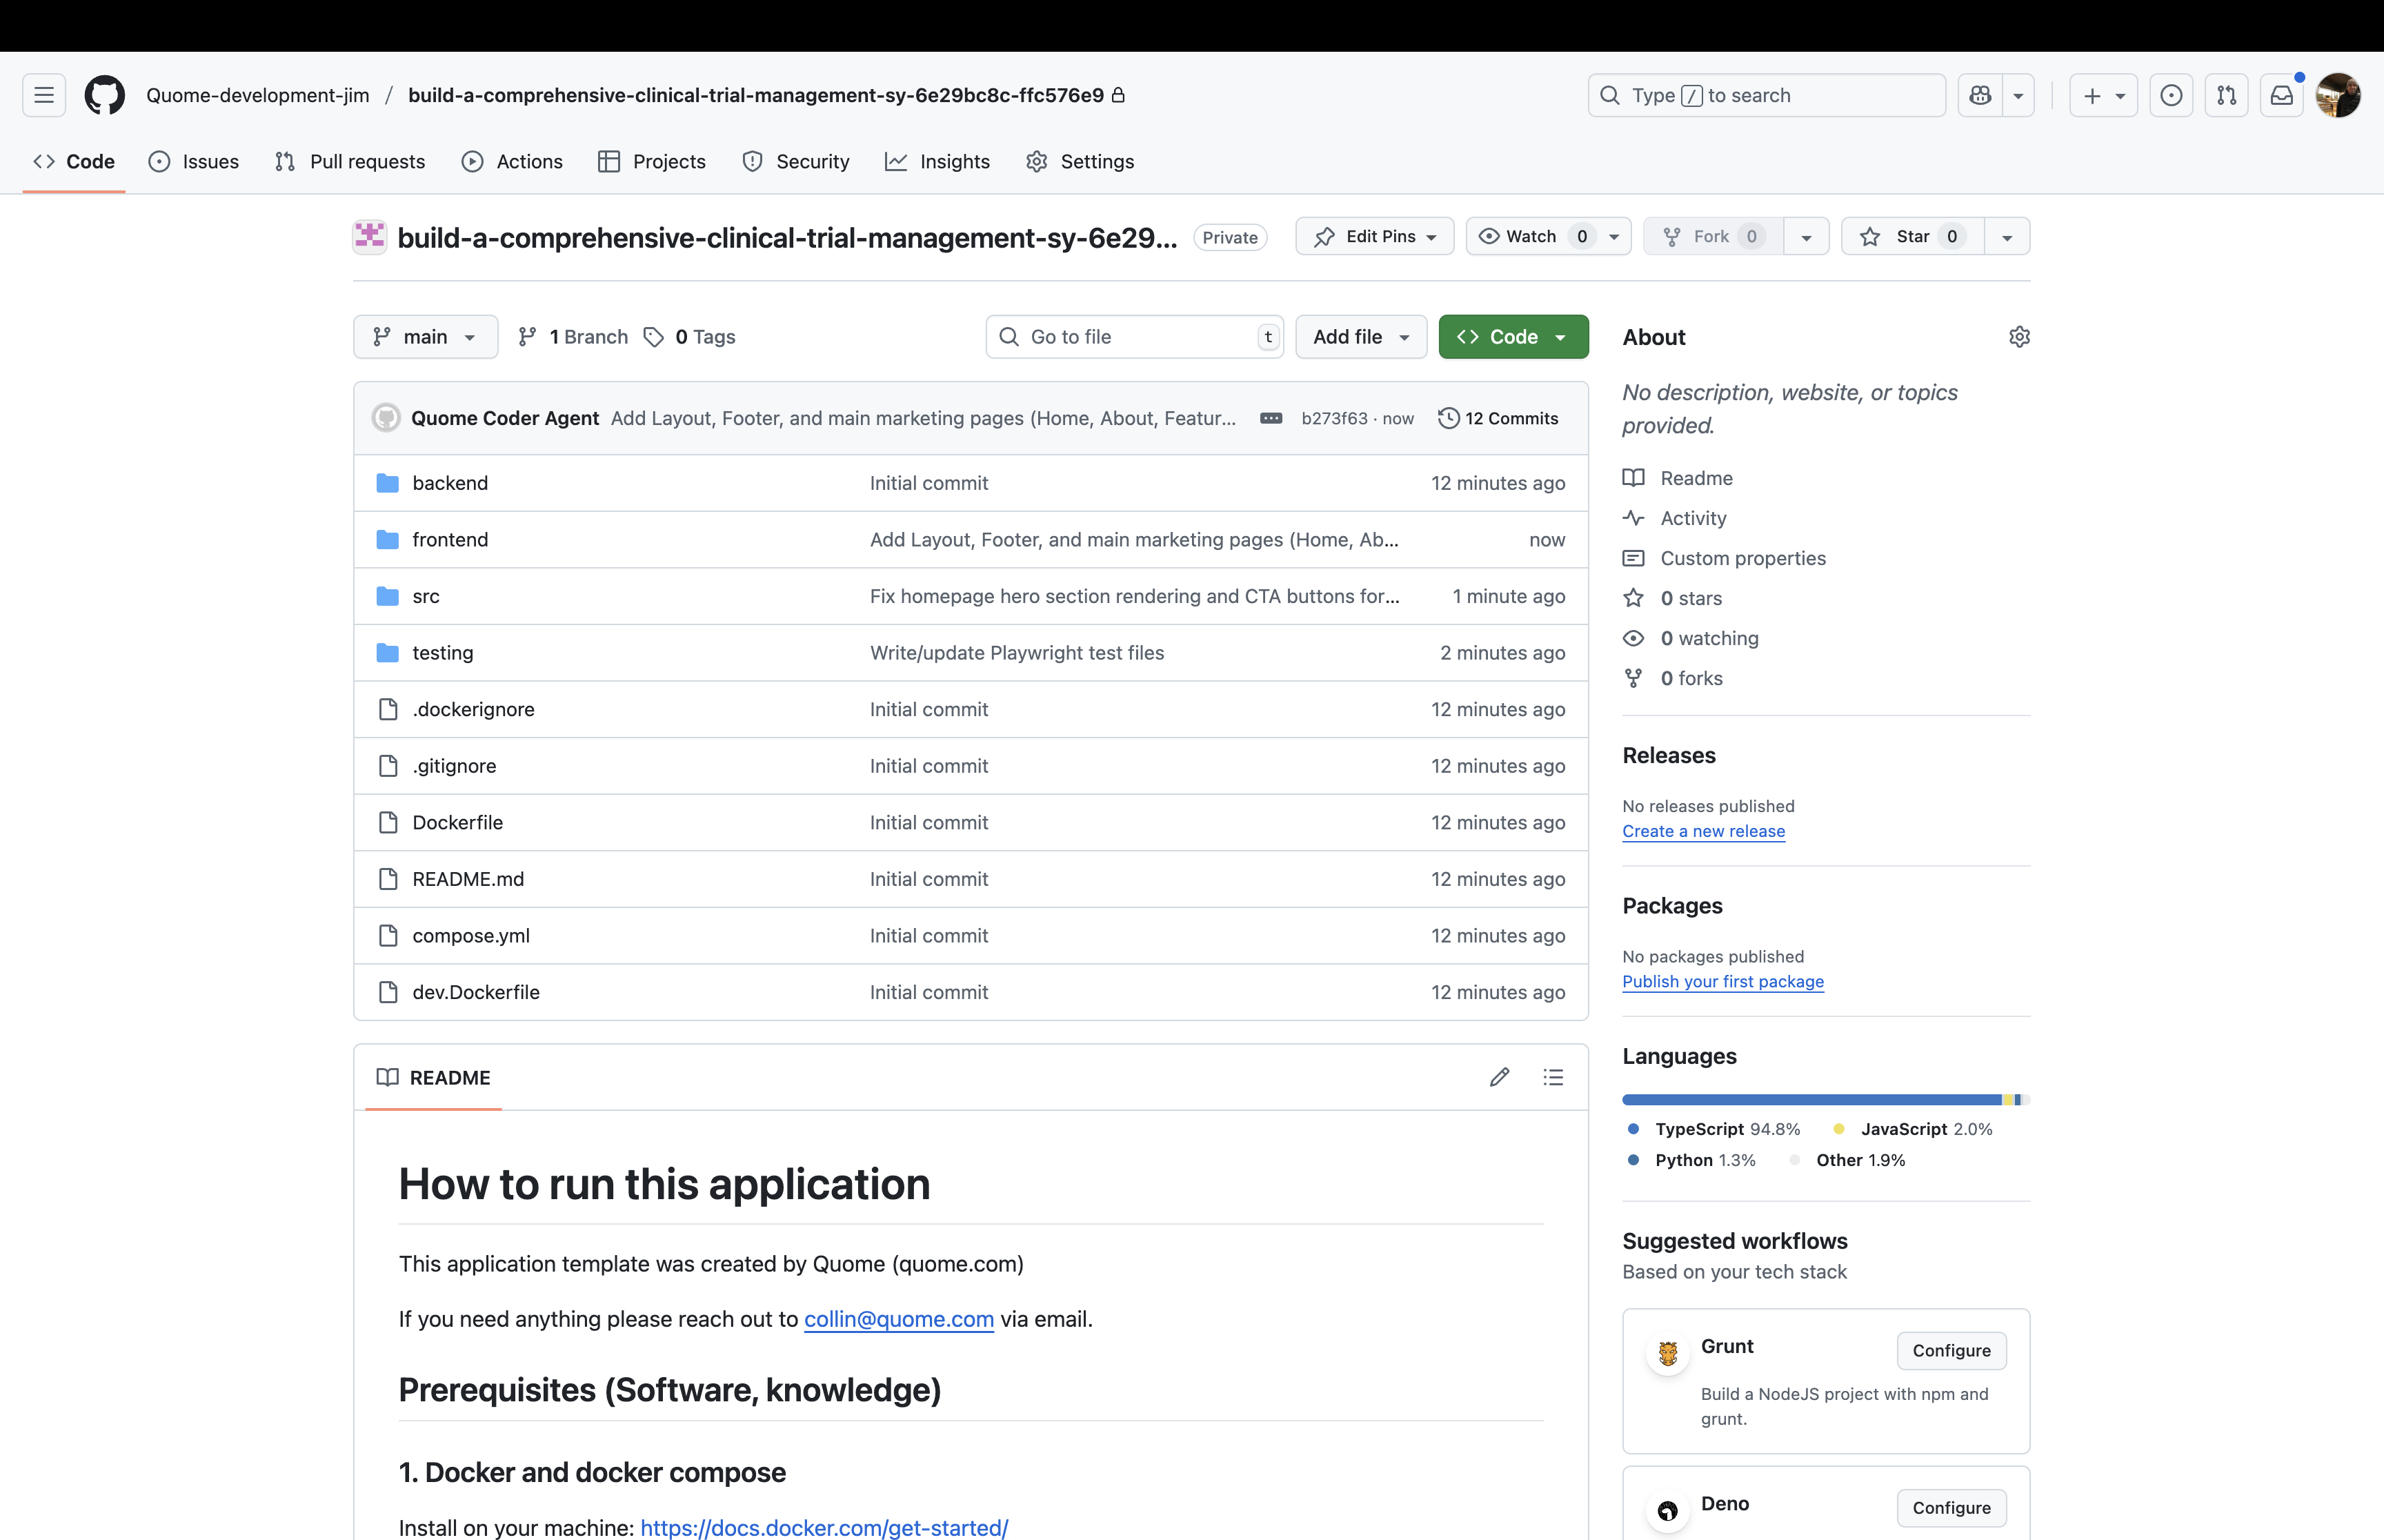Open the Insights tab

point(937,161)
